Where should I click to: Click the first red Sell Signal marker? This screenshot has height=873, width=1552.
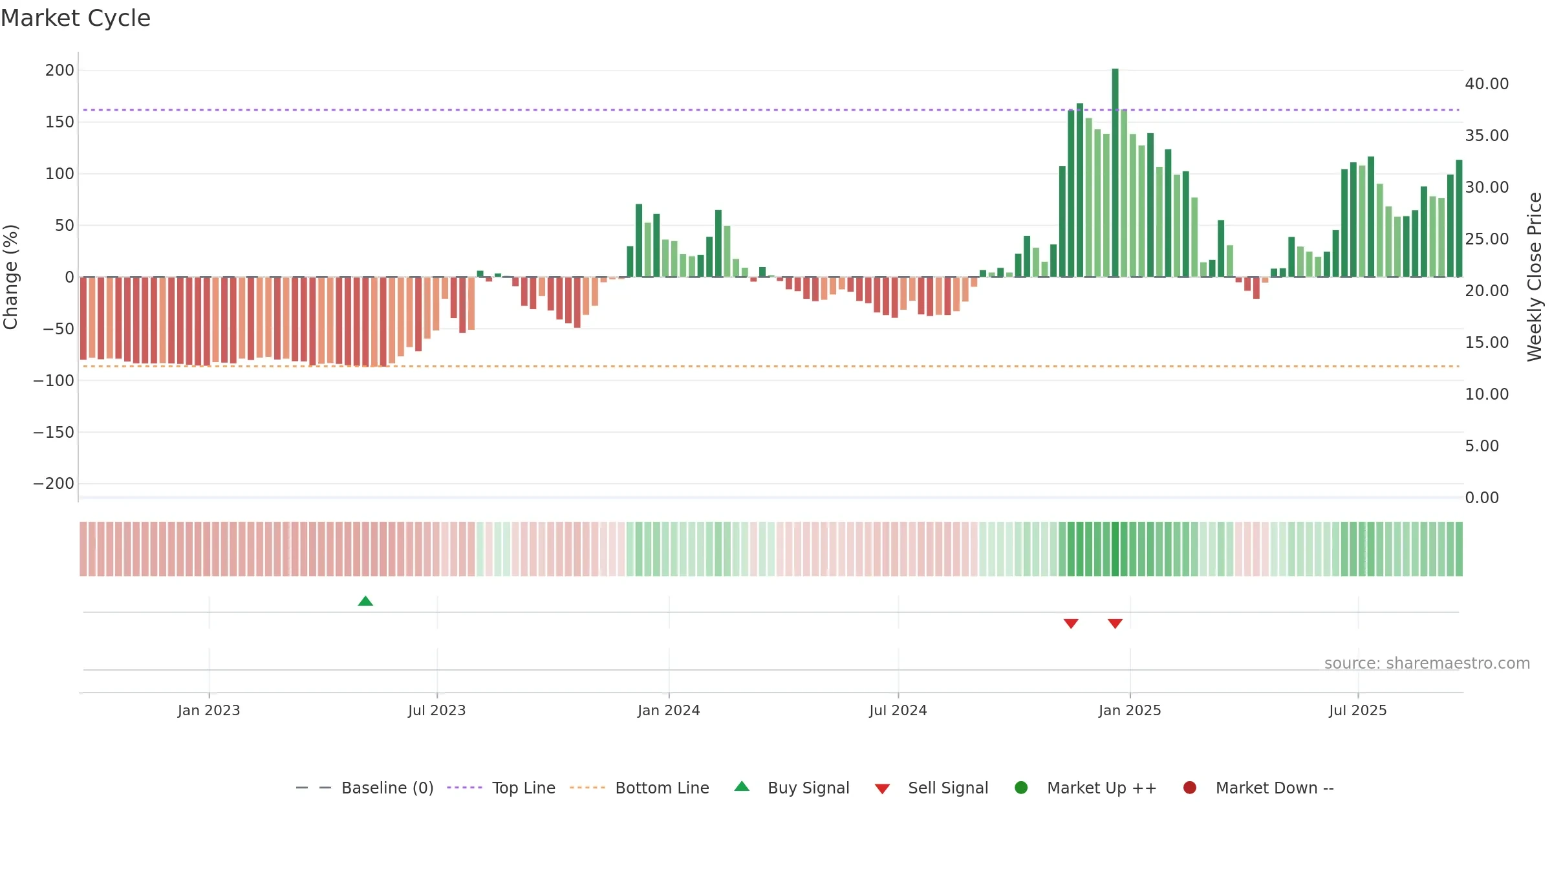click(1071, 623)
